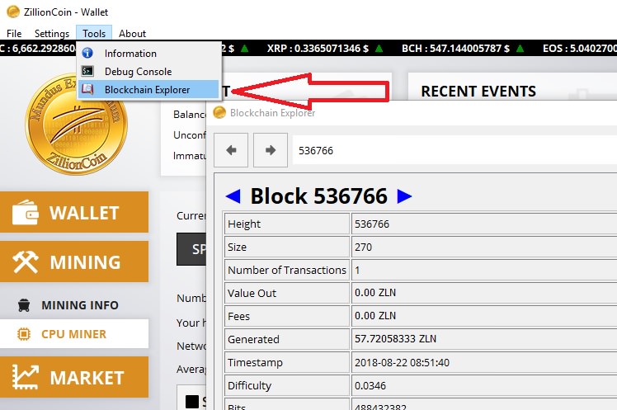Click the BCH price green up arrow
This screenshot has height=410, width=617.
520,49
